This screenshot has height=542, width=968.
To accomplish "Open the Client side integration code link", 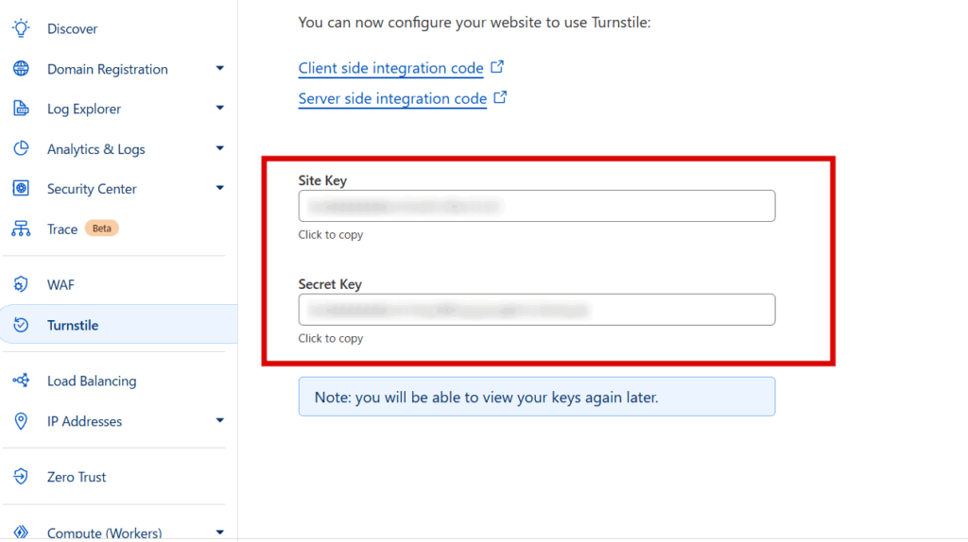I will pos(390,68).
